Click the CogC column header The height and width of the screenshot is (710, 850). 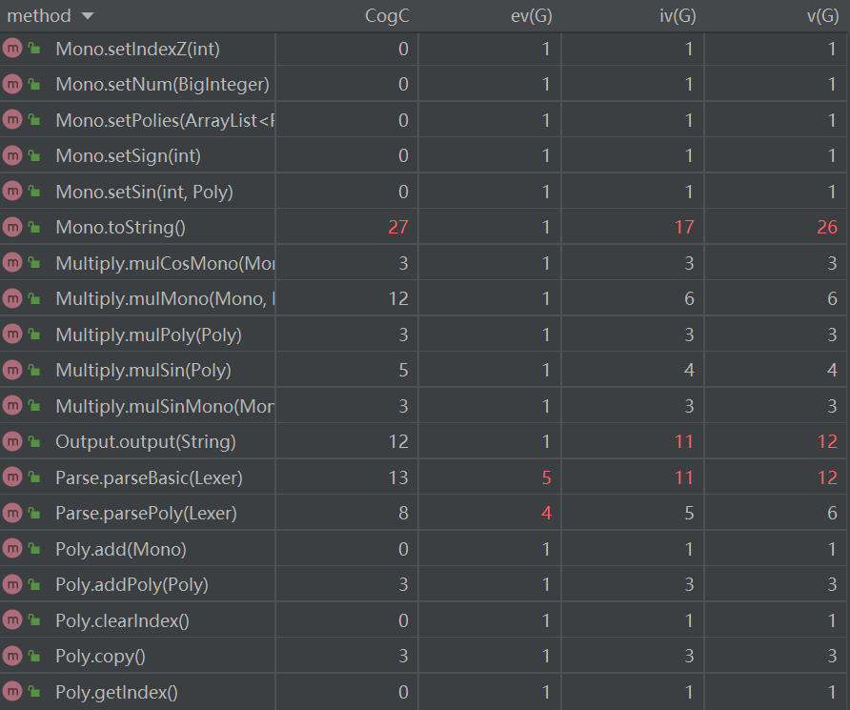point(387,15)
